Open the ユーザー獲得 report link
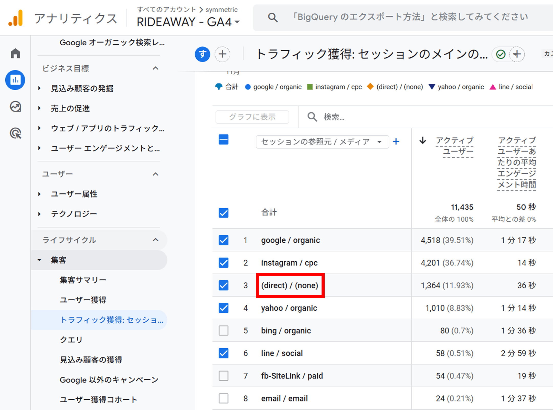This screenshot has height=410, width=553. click(83, 300)
